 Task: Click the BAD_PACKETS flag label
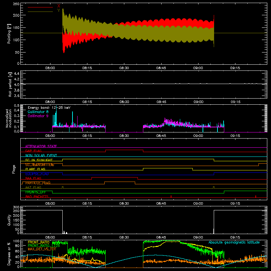pyautogui.click(x=37, y=196)
